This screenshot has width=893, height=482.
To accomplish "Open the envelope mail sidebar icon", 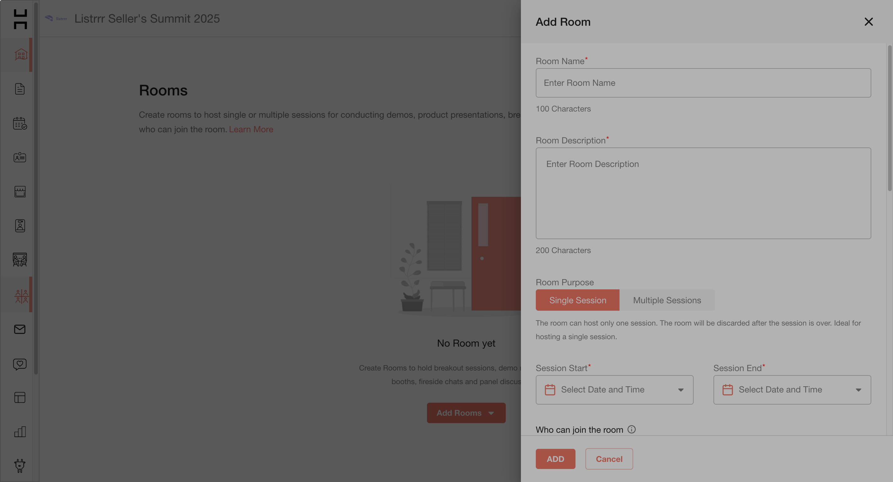I will click(x=20, y=329).
